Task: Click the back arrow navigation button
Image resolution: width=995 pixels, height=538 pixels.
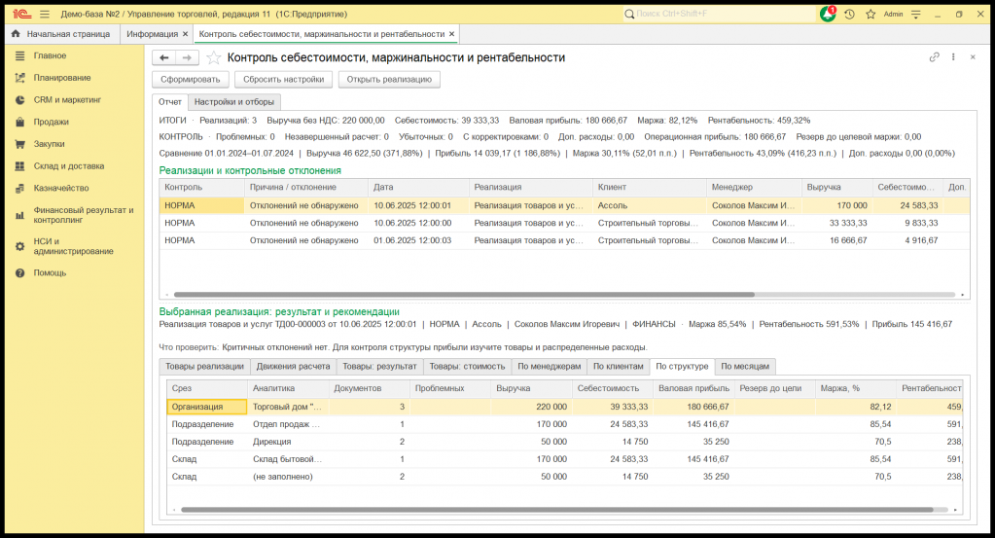Action: tap(163, 57)
